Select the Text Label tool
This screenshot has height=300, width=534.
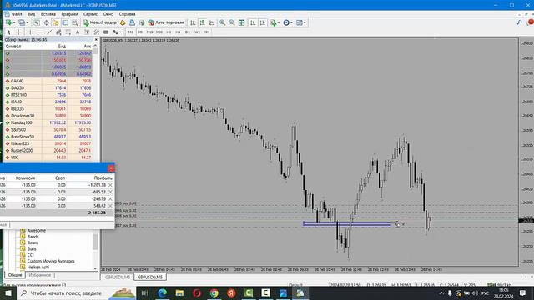pos(87,32)
